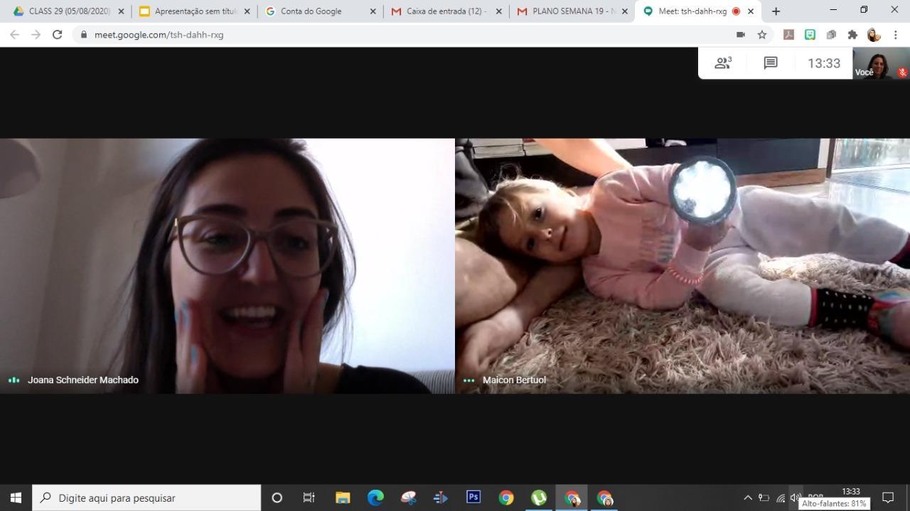Click the green smiley face extension icon
910x511 pixels.
pos(810,35)
